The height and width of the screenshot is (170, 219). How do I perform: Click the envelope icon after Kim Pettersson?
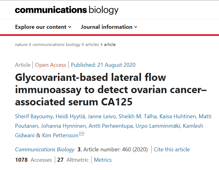pos(82,134)
